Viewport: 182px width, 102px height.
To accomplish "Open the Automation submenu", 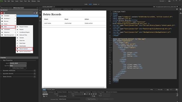I will coord(8,29).
